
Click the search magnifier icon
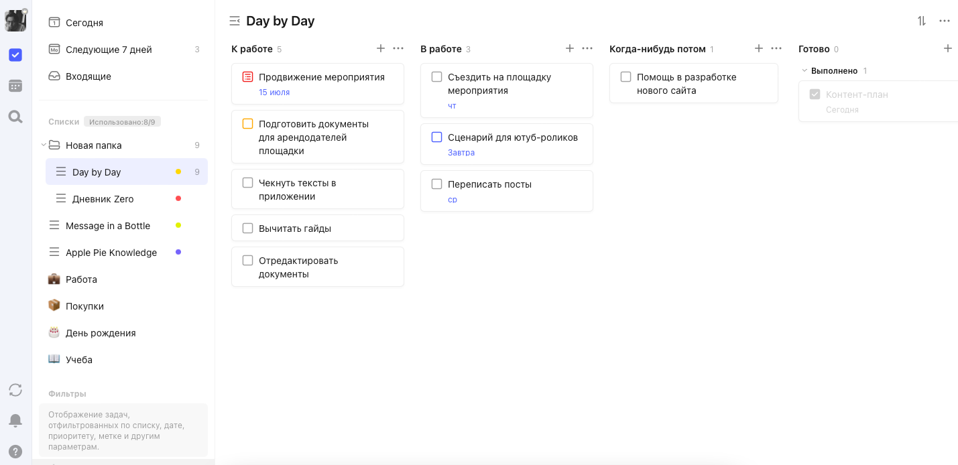[x=15, y=117]
